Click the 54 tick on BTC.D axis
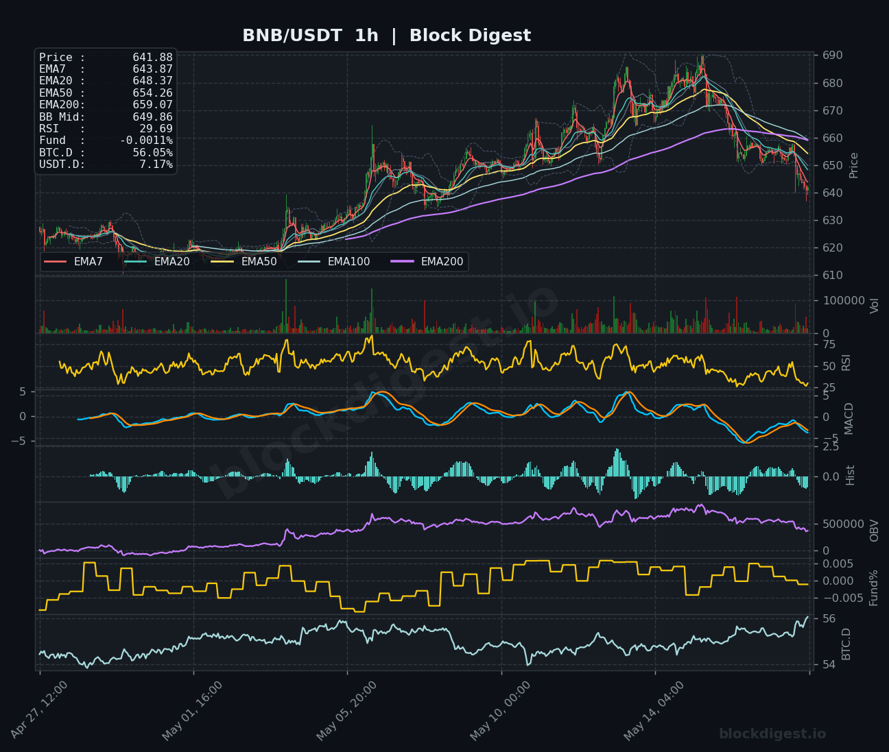 [829, 665]
